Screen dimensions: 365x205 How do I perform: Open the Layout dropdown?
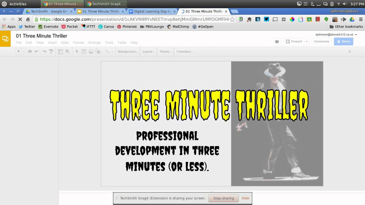(149, 52)
